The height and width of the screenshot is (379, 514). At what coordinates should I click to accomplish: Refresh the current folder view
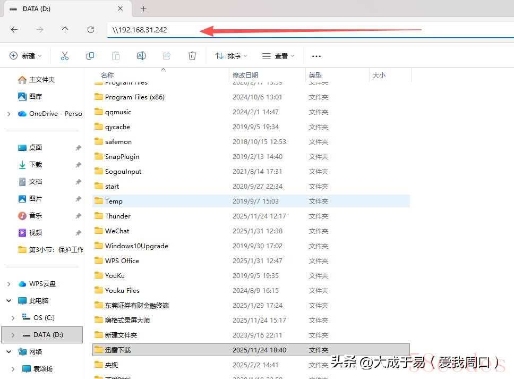click(91, 30)
